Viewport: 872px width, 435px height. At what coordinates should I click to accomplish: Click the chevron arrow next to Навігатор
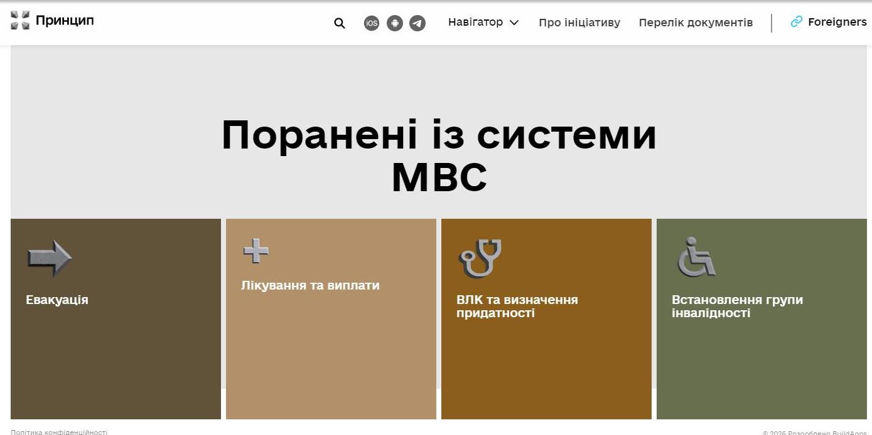coord(514,23)
